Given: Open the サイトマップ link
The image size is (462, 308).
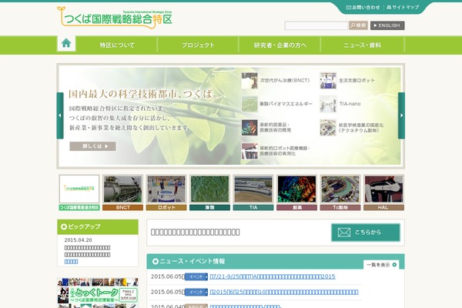Looking at the screenshot, I should [403, 8].
